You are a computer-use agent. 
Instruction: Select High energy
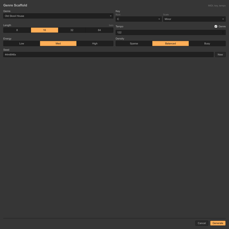[95, 44]
